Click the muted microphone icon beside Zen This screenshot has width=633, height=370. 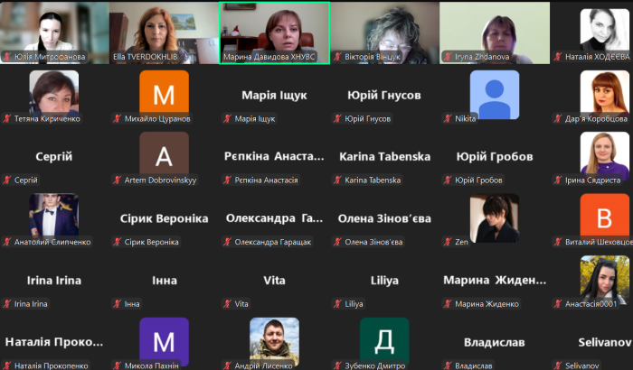coord(447,242)
